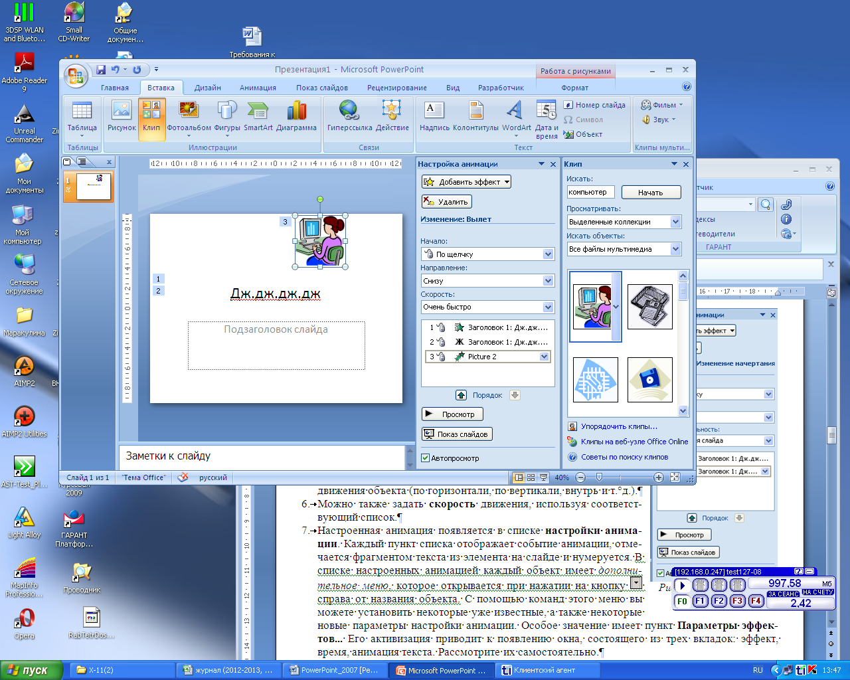The height and width of the screenshot is (680, 850).
Task: Switch to the Главная ribbon tab
Action: click(115, 88)
